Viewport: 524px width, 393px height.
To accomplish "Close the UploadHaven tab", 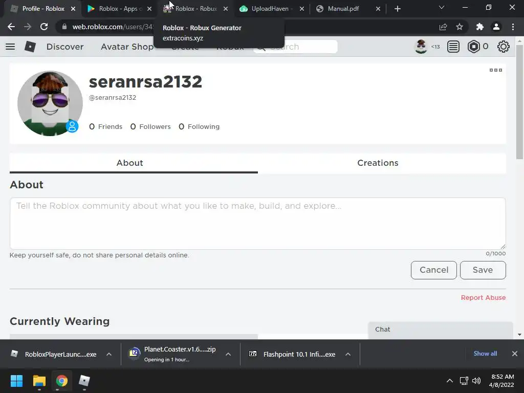I will pos(302,9).
